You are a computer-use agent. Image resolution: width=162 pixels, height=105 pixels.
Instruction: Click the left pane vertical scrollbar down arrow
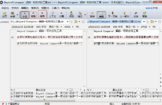point(84,86)
